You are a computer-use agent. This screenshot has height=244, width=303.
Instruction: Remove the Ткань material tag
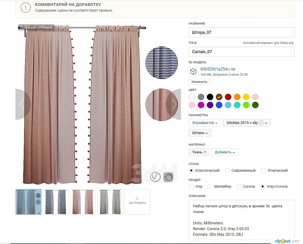click(205, 152)
